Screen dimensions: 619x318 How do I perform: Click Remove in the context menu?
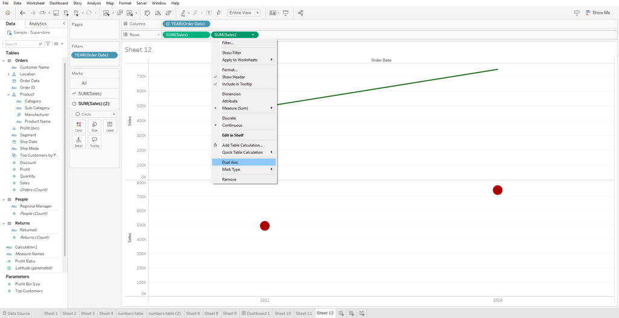244,179
